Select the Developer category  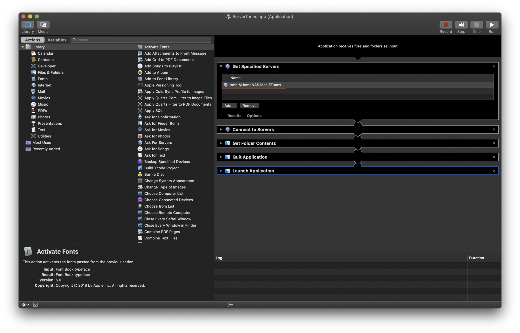(47, 66)
